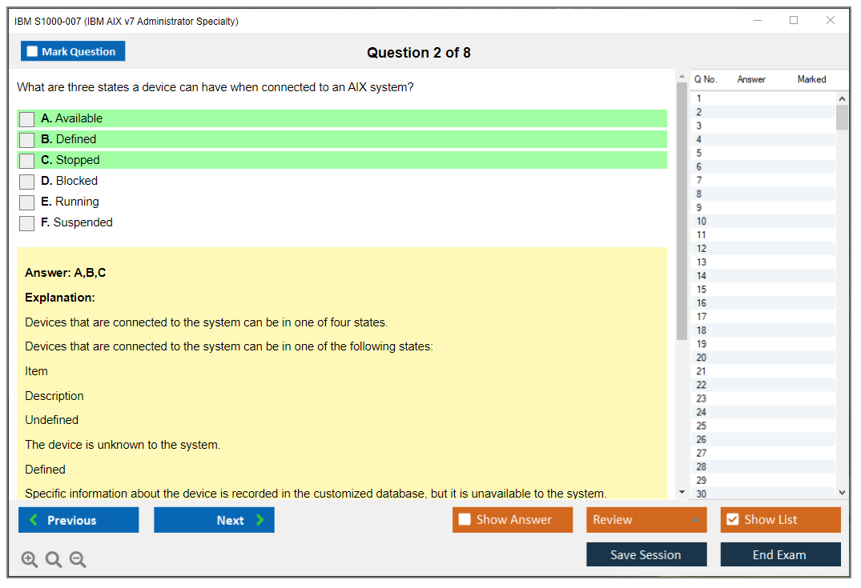Uncheck the Show List checkbox
861x588 pixels.
point(732,520)
